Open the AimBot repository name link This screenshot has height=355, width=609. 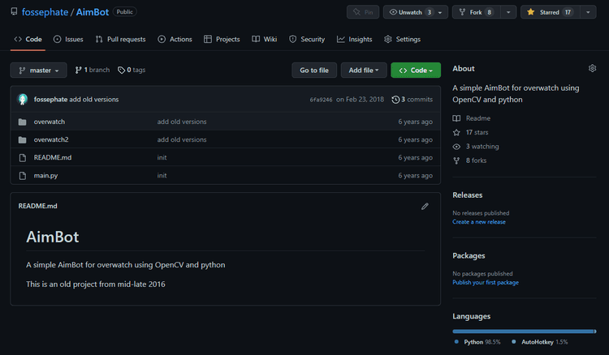(x=93, y=12)
